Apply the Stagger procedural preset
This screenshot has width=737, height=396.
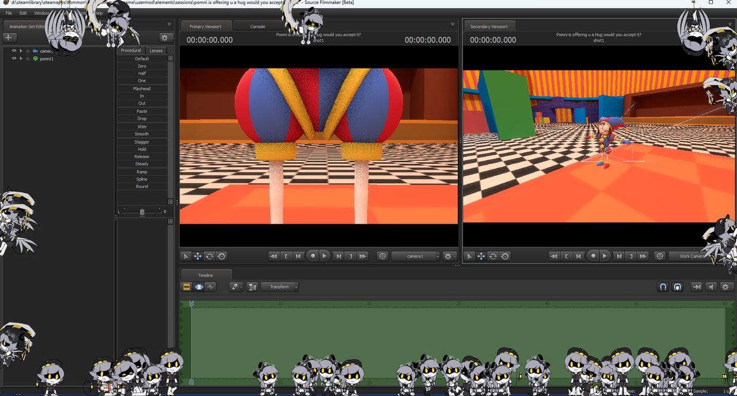click(142, 142)
